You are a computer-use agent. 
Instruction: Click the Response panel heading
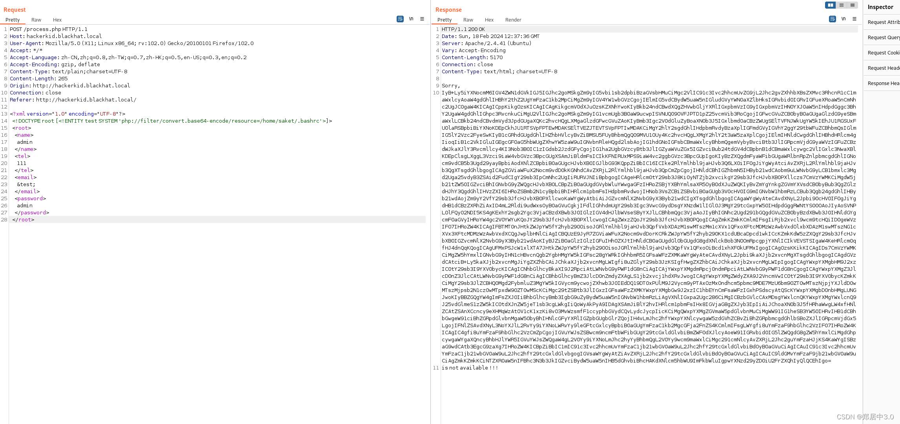click(448, 9)
